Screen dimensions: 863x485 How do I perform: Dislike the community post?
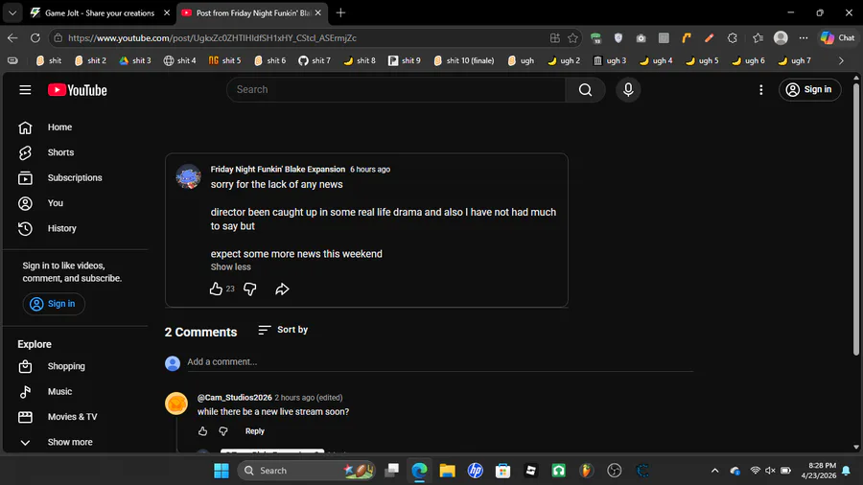point(250,289)
